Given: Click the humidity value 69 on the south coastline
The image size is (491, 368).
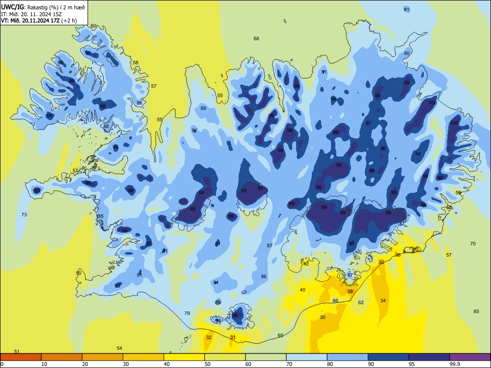Looking at the screenshot, I should point(280,335).
